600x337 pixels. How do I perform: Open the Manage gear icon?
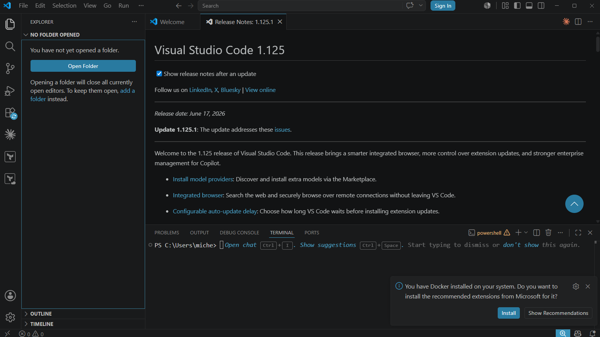10,317
